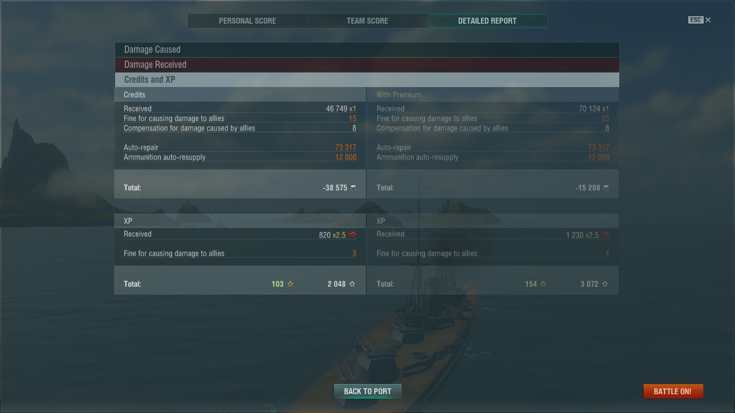Click the Back to Port button
735x413 pixels.
click(367, 391)
